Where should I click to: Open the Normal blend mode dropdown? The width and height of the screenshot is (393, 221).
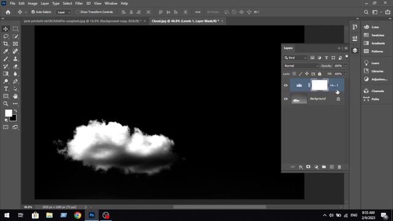[x=302, y=66]
